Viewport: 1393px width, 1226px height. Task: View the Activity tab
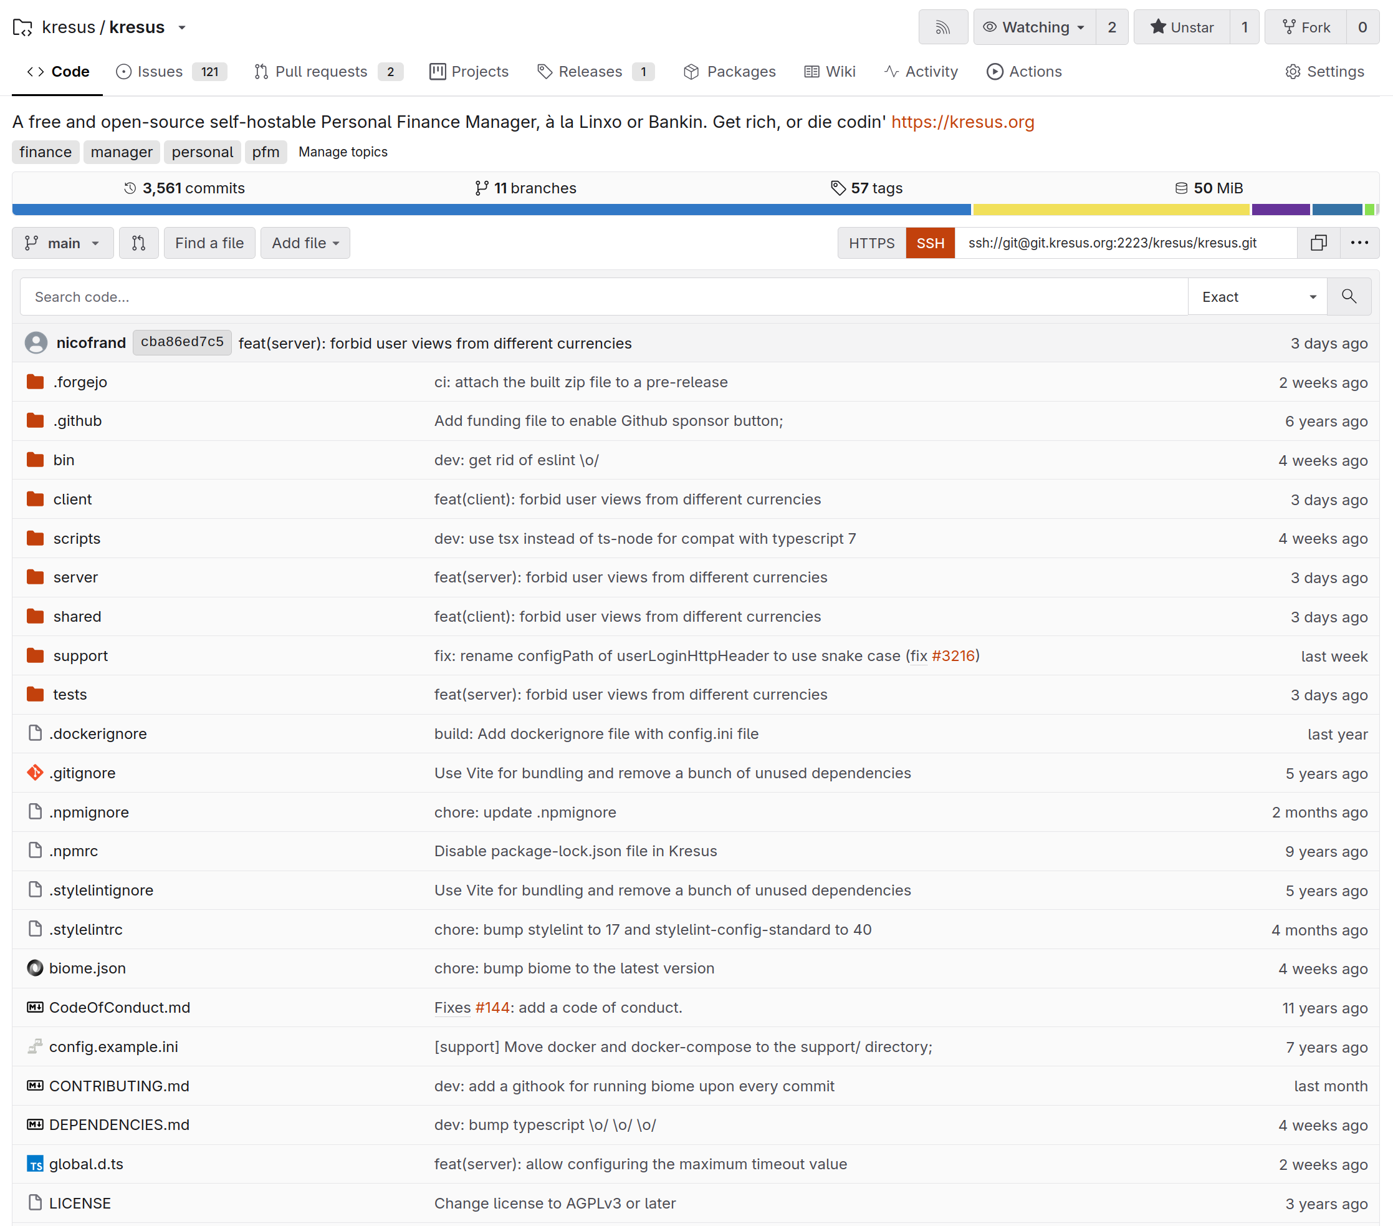tap(921, 72)
